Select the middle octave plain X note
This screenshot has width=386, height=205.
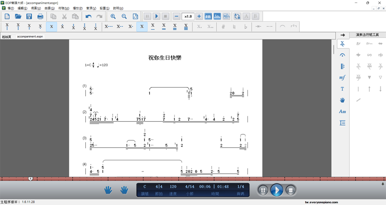click(x=51, y=27)
